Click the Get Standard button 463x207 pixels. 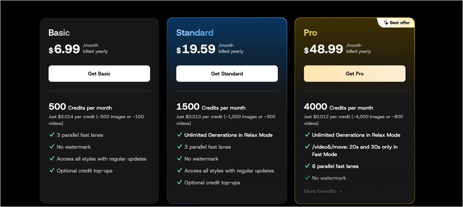click(x=227, y=74)
